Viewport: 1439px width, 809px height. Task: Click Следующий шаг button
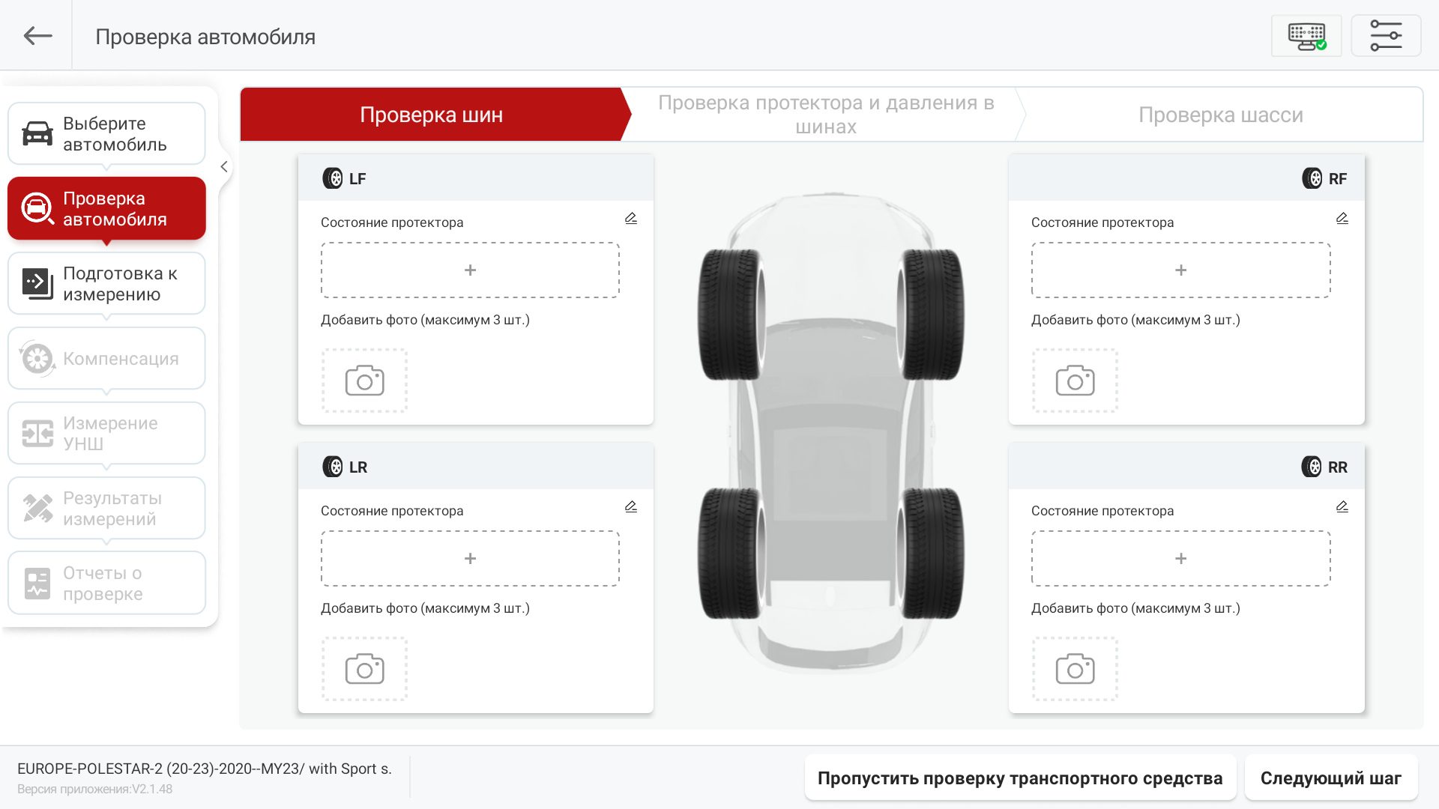coord(1330,778)
